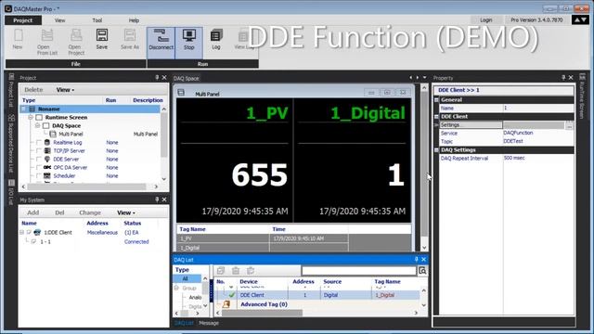Collapse the General property section
The height and width of the screenshot is (334, 594).
[x=436, y=99]
